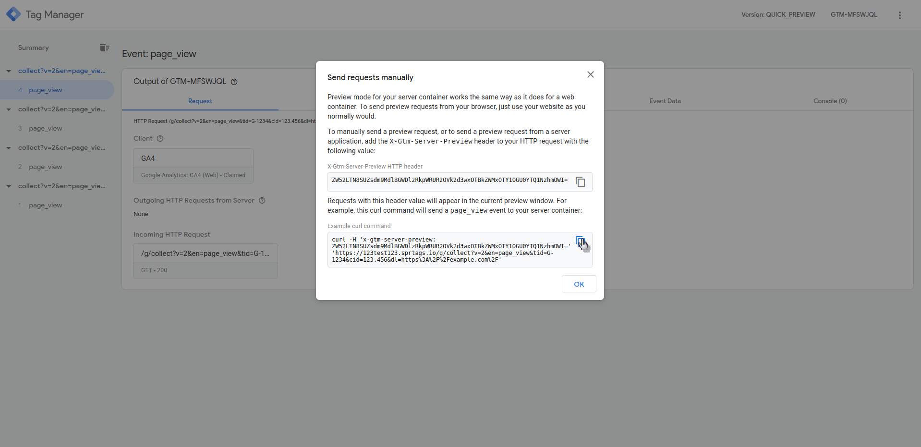Collapse the second collect?v=2 event group
Viewport: 921px width, 447px height.
(x=8, y=109)
